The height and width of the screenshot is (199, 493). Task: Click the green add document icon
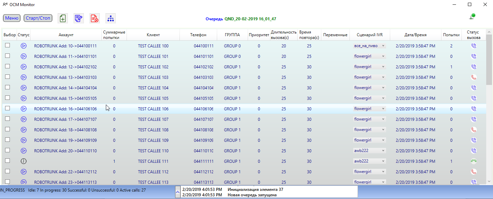63,18
